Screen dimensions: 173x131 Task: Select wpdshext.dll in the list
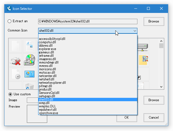pyautogui.click(x=88, y=110)
